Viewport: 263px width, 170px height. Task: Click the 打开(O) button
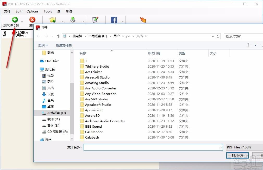tap(237, 155)
